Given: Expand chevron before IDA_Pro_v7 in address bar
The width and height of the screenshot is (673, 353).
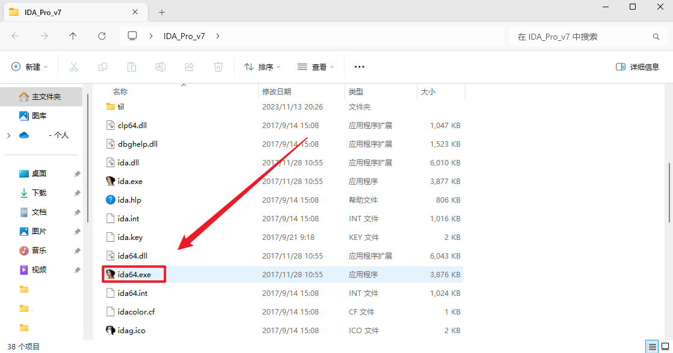Looking at the screenshot, I should tap(151, 36).
